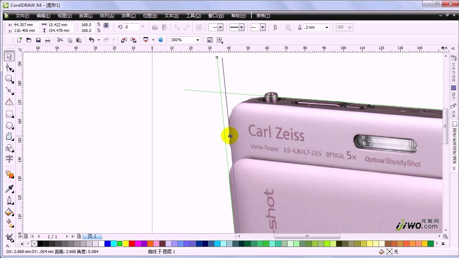Click the x position 44.307 mm field
The image size is (459, 258).
(x=26, y=25)
